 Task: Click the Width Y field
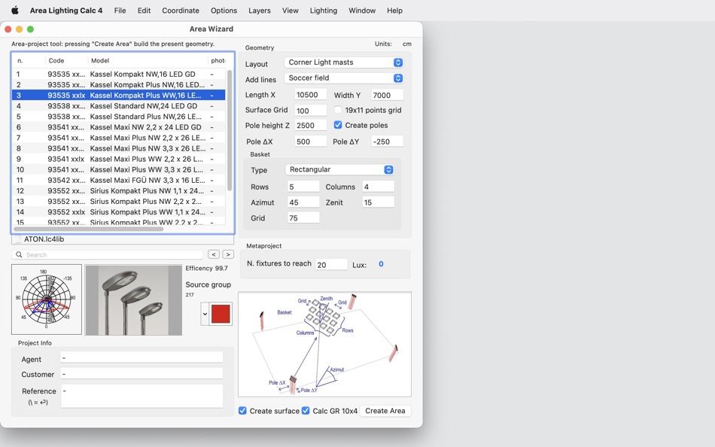coord(387,95)
